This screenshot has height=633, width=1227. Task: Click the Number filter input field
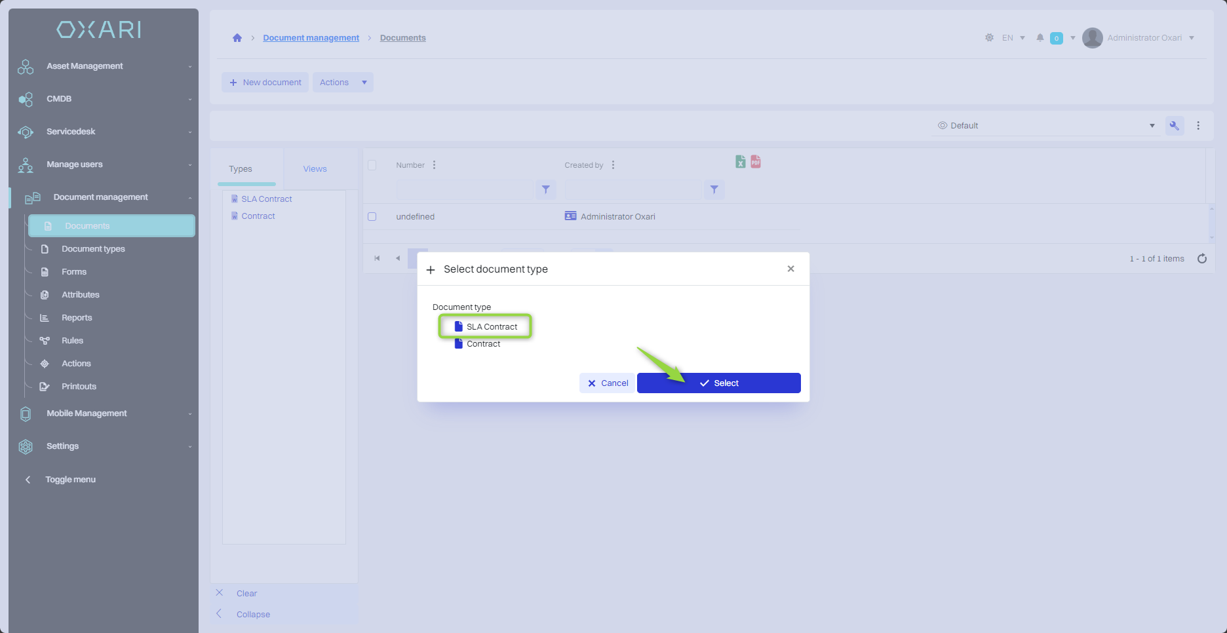(464, 190)
